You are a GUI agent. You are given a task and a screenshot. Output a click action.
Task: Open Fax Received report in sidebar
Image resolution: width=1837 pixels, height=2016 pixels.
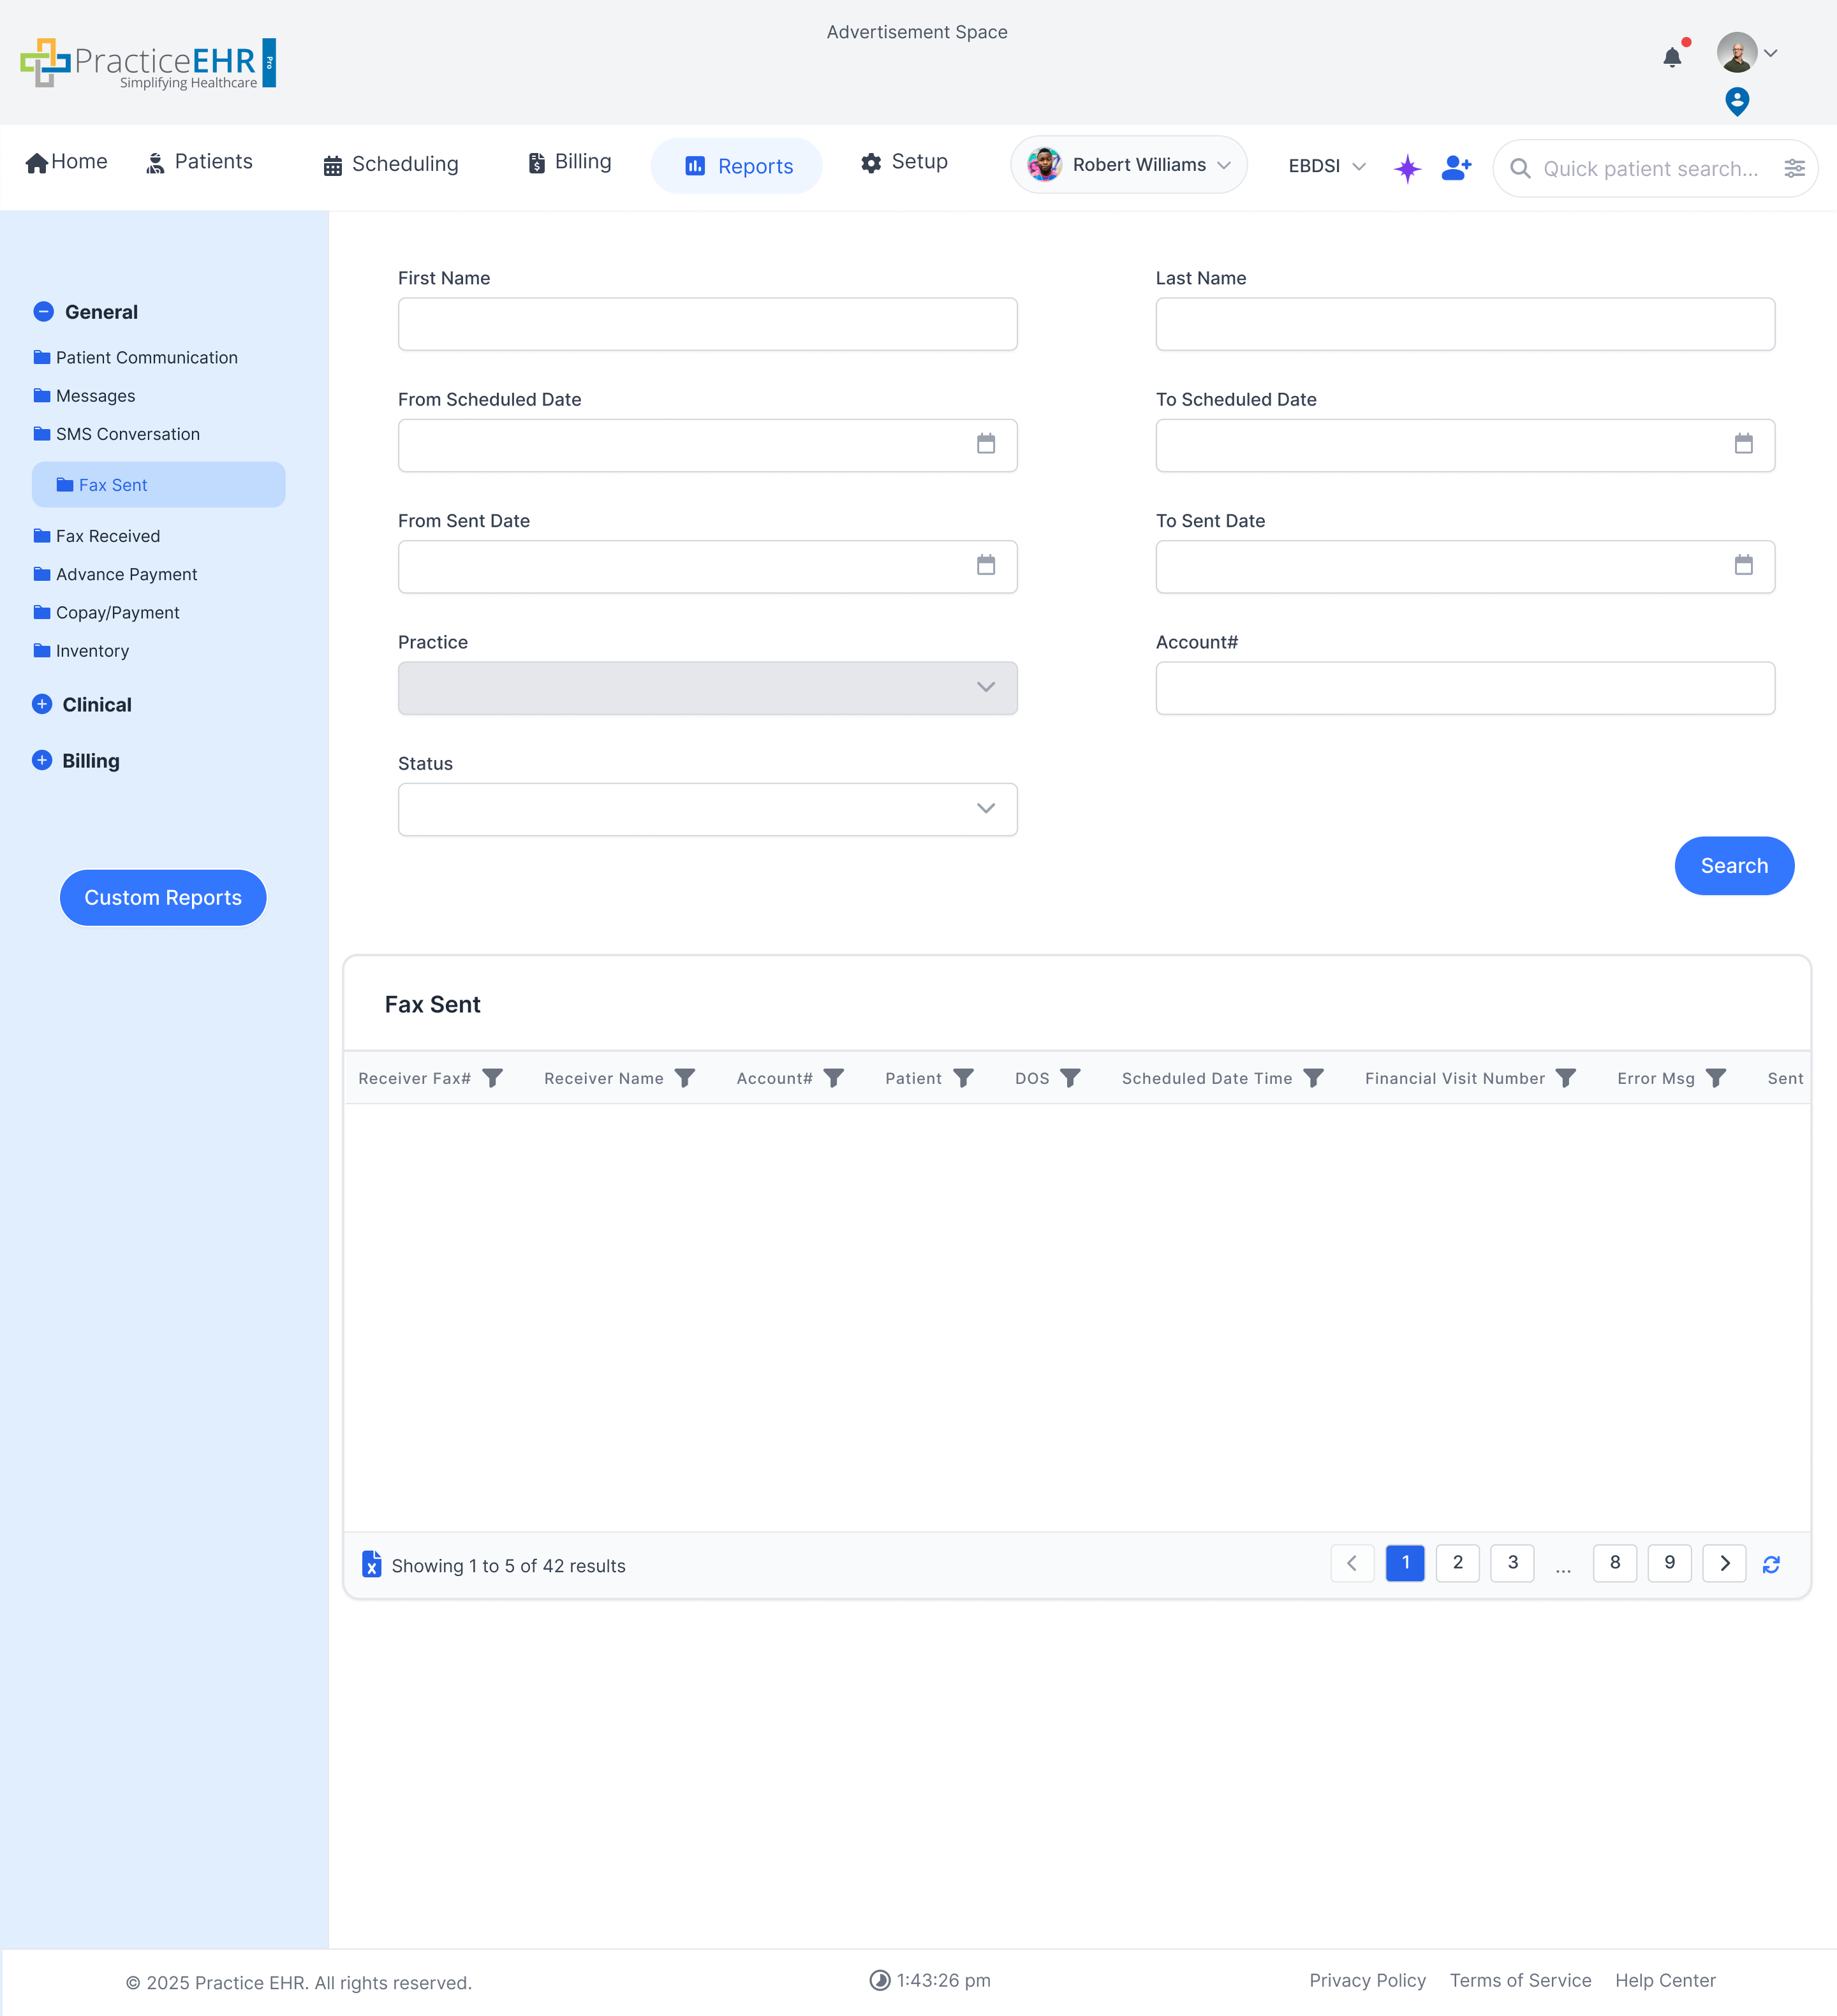(x=107, y=536)
